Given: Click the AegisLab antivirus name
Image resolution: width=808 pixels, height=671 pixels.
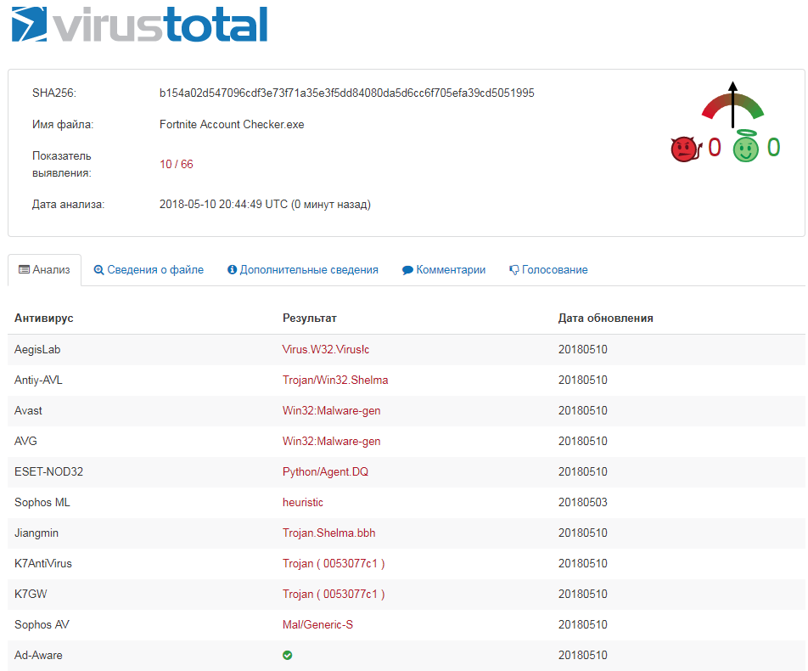Looking at the screenshot, I should tap(37, 350).
